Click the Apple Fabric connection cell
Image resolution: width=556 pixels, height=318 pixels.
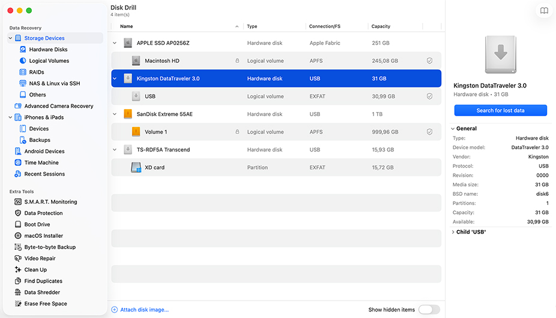pos(324,43)
